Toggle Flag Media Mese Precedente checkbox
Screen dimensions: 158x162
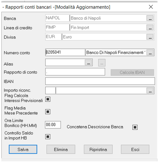[48, 112]
